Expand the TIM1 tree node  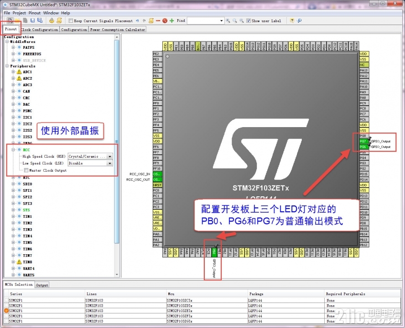point(13,216)
